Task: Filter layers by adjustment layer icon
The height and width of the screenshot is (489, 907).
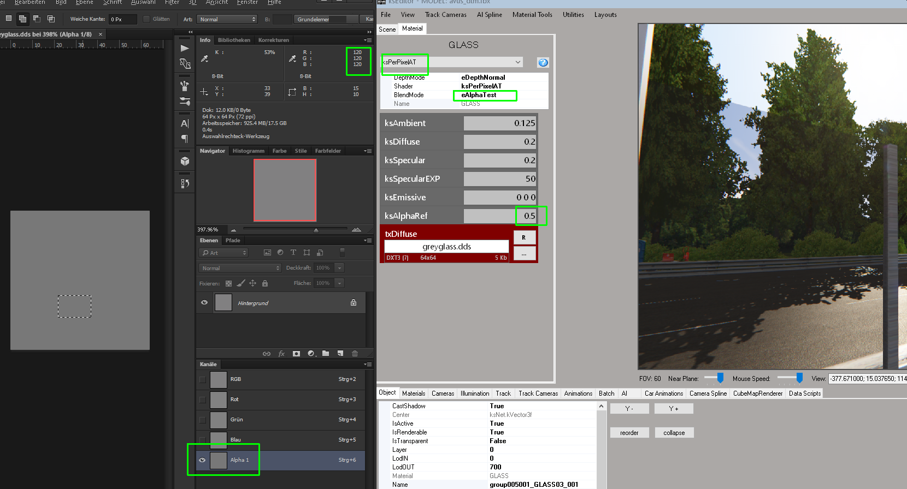Action: [x=280, y=253]
